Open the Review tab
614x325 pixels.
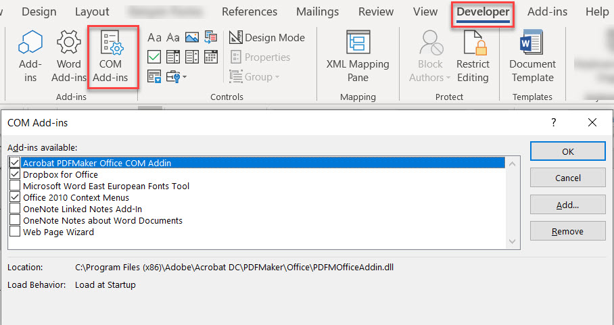click(x=376, y=11)
